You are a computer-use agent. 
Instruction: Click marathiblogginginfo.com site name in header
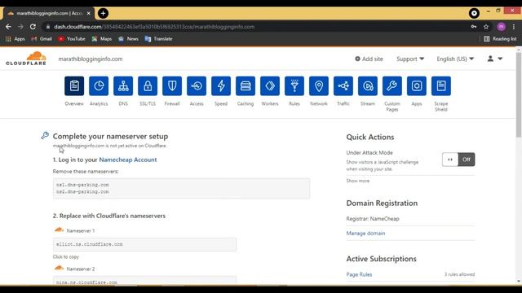click(x=91, y=59)
